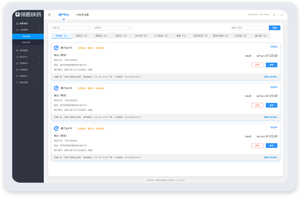Select 历史订单 in the sidebar

(28, 43)
